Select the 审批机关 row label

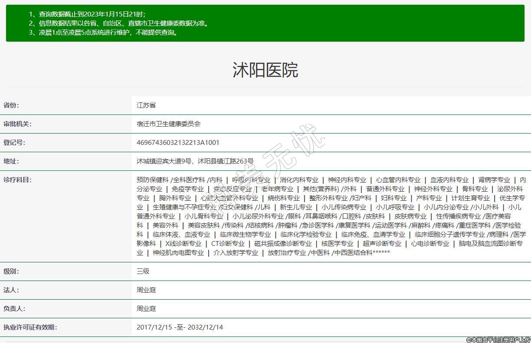click(x=17, y=124)
